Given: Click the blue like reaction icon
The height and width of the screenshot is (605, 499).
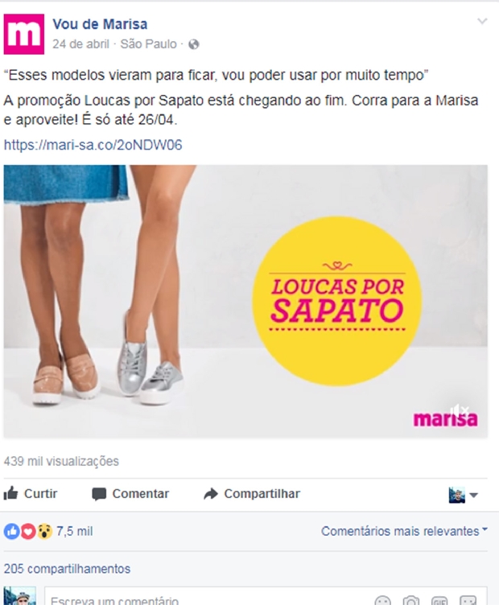Looking at the screenshot, I should click(x=11, y=531).
